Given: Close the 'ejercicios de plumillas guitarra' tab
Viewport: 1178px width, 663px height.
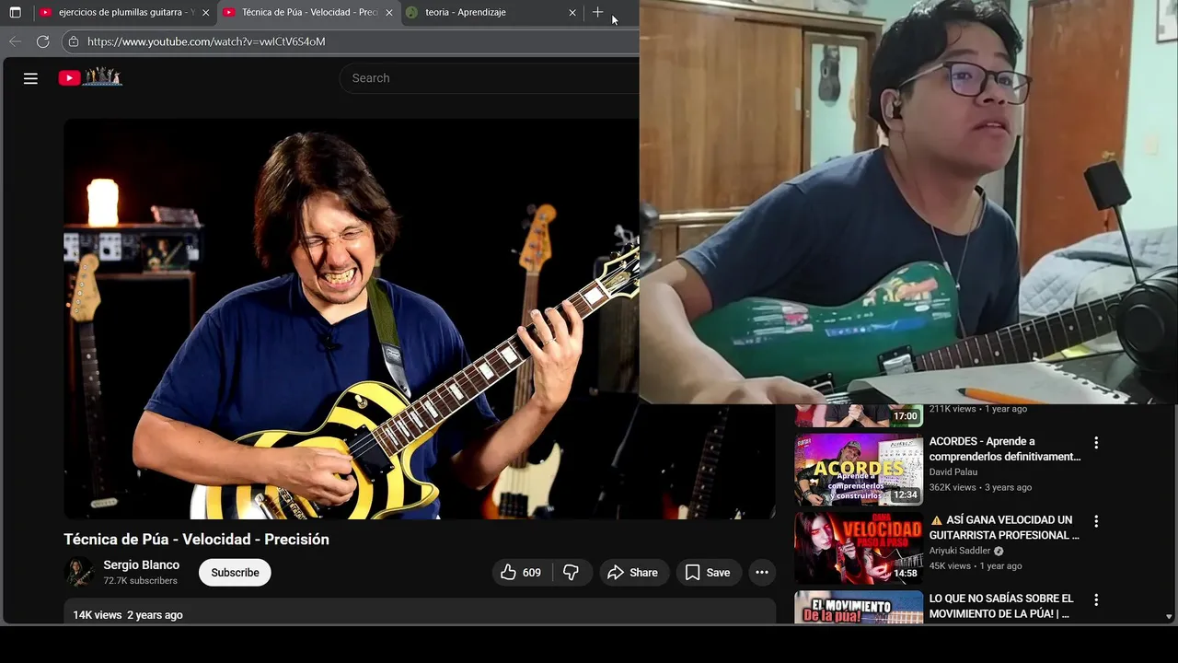Looking at the screenshot, I should point(205,13).
